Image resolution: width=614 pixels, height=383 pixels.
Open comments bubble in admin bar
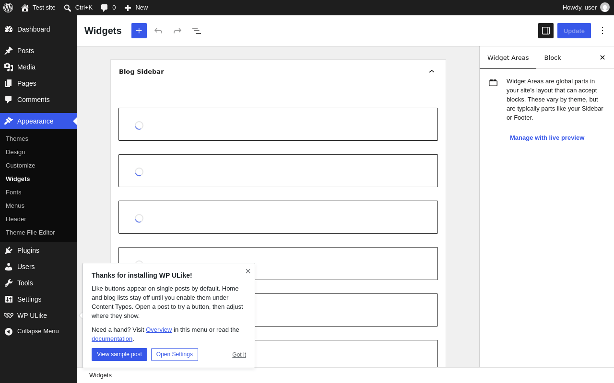coord(108,8)
